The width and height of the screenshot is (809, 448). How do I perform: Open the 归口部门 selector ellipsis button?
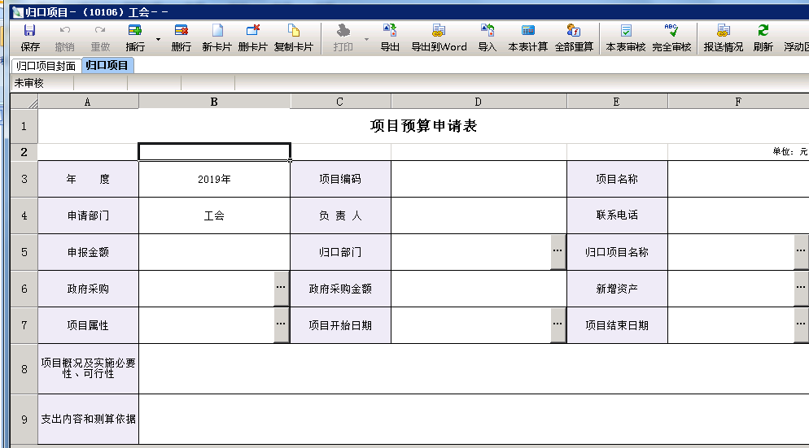(558, 252)
